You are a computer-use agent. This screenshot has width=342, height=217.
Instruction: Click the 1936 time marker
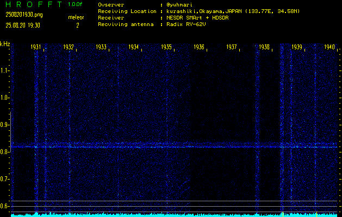(199, 47)
